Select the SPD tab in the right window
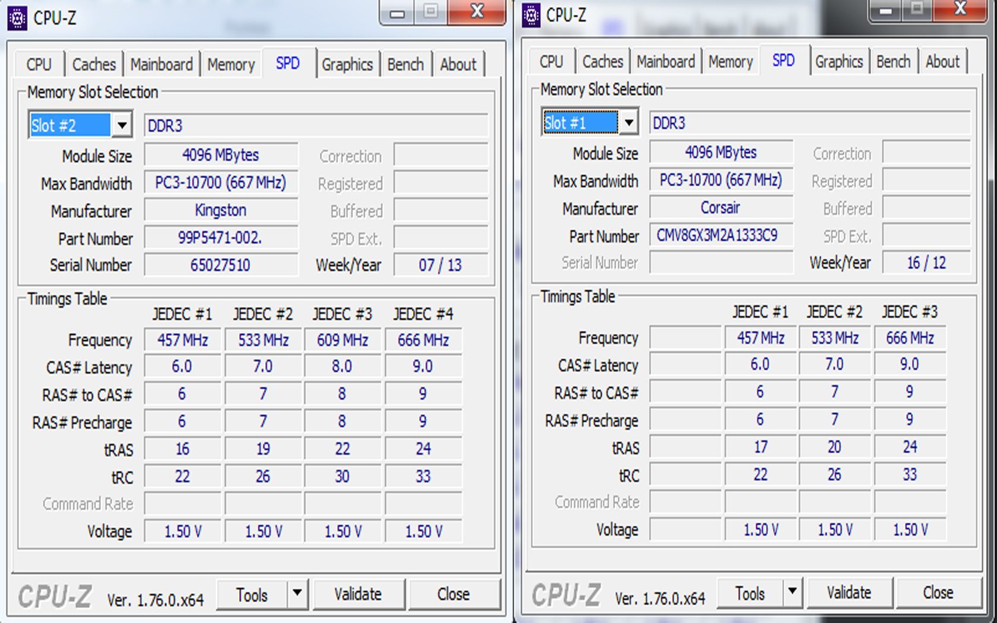The width and height of the screenshot is (997, 623). pyautogui.click(x=783, y=59)
